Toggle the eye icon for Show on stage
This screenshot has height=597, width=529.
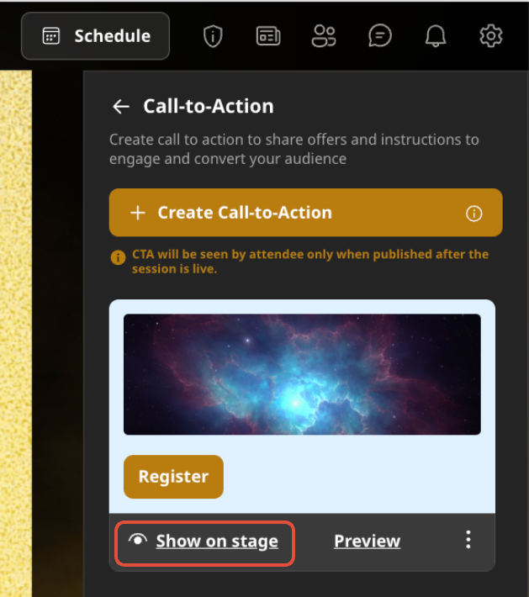tap(138, 540)
